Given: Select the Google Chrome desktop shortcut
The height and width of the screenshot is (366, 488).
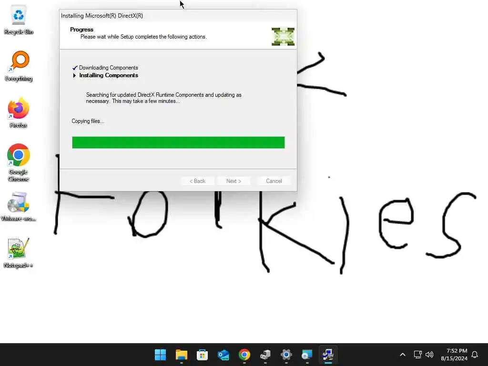Looking at the screenshot, I should click(19, 163).
